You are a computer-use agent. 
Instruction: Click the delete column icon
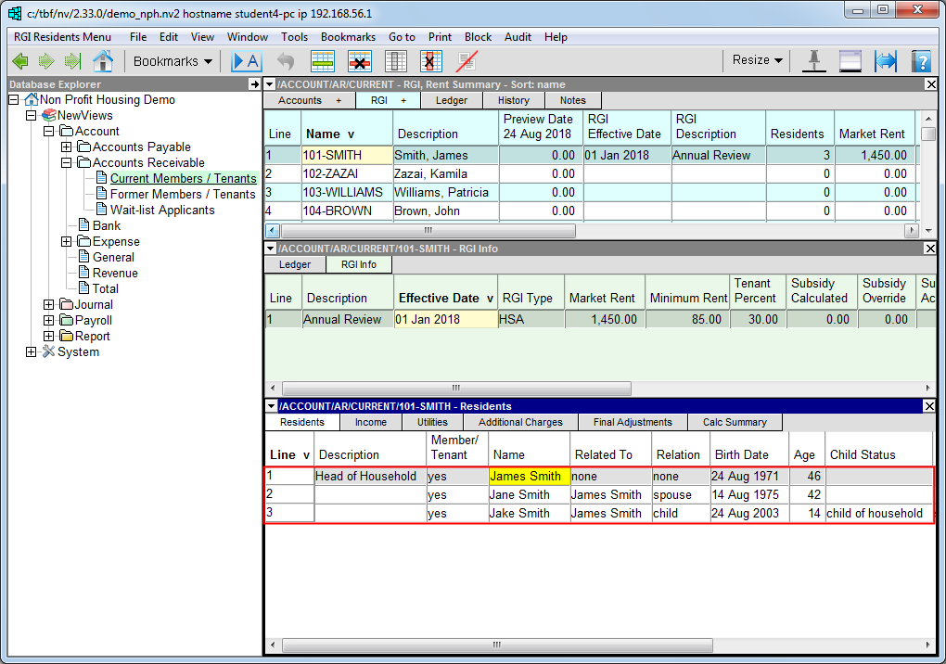pos(430,61)
